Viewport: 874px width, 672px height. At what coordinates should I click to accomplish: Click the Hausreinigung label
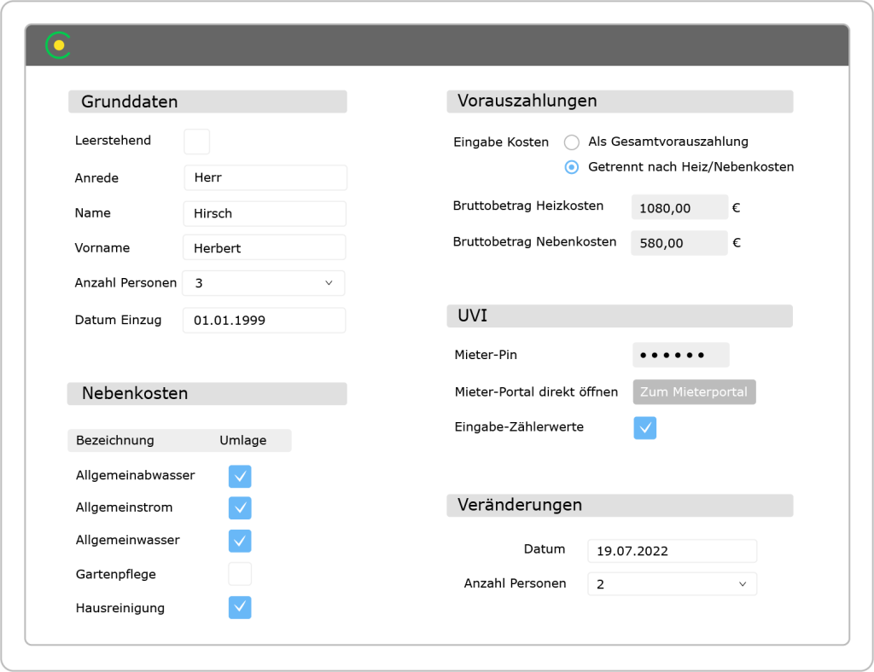coord(120,608)
